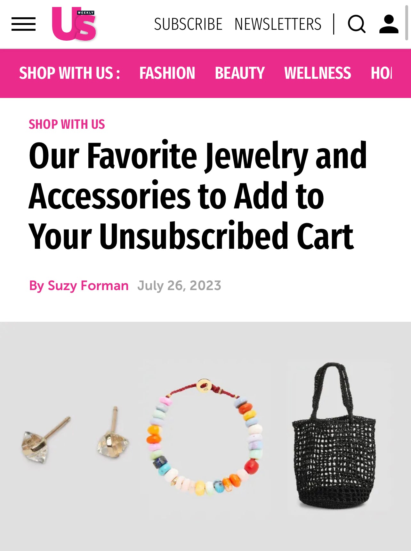Switch to the BEAUTY category
411x551 pixels.
240,73
